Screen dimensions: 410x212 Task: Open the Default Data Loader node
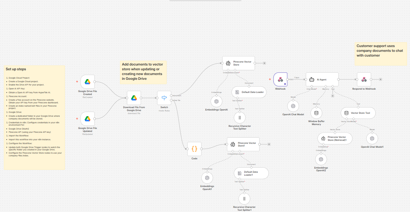tap(249, 92)
